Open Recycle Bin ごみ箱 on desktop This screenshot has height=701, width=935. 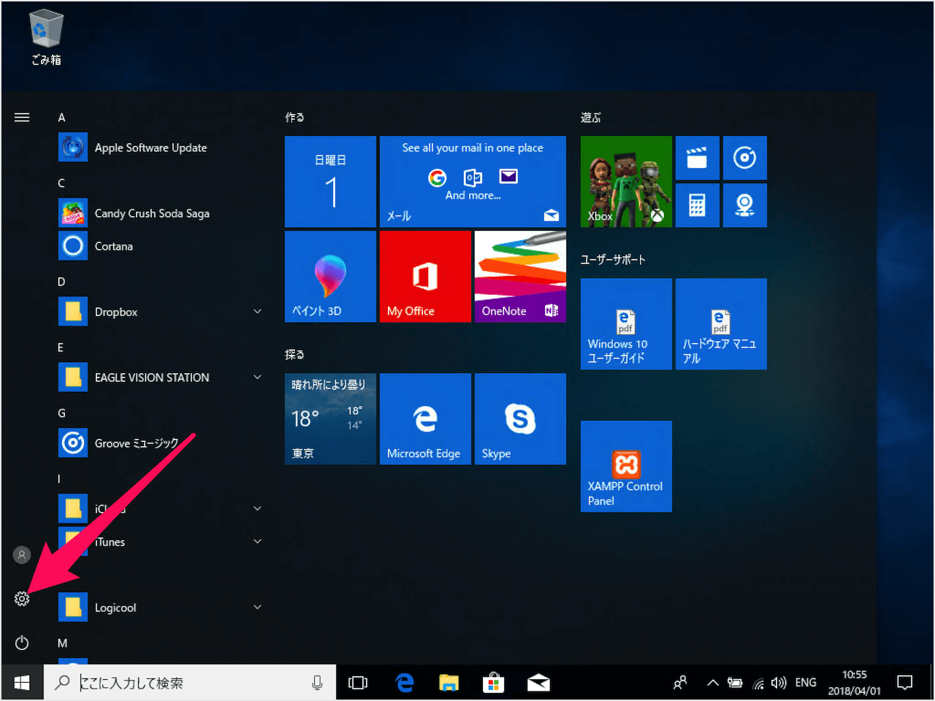pos(46,38)
